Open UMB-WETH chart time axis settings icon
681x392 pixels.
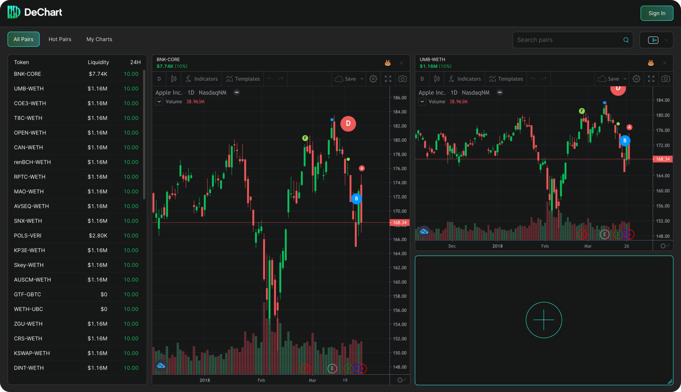(663, 246)
